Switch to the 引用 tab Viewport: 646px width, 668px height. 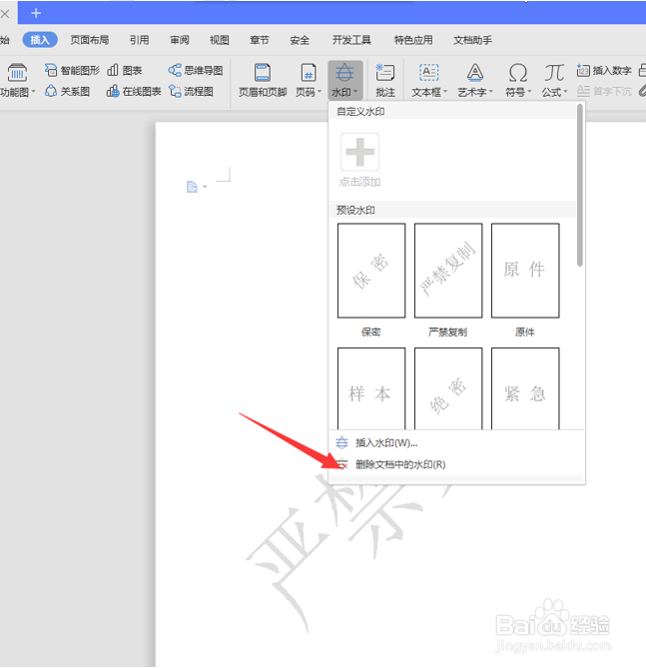point(140,40)
